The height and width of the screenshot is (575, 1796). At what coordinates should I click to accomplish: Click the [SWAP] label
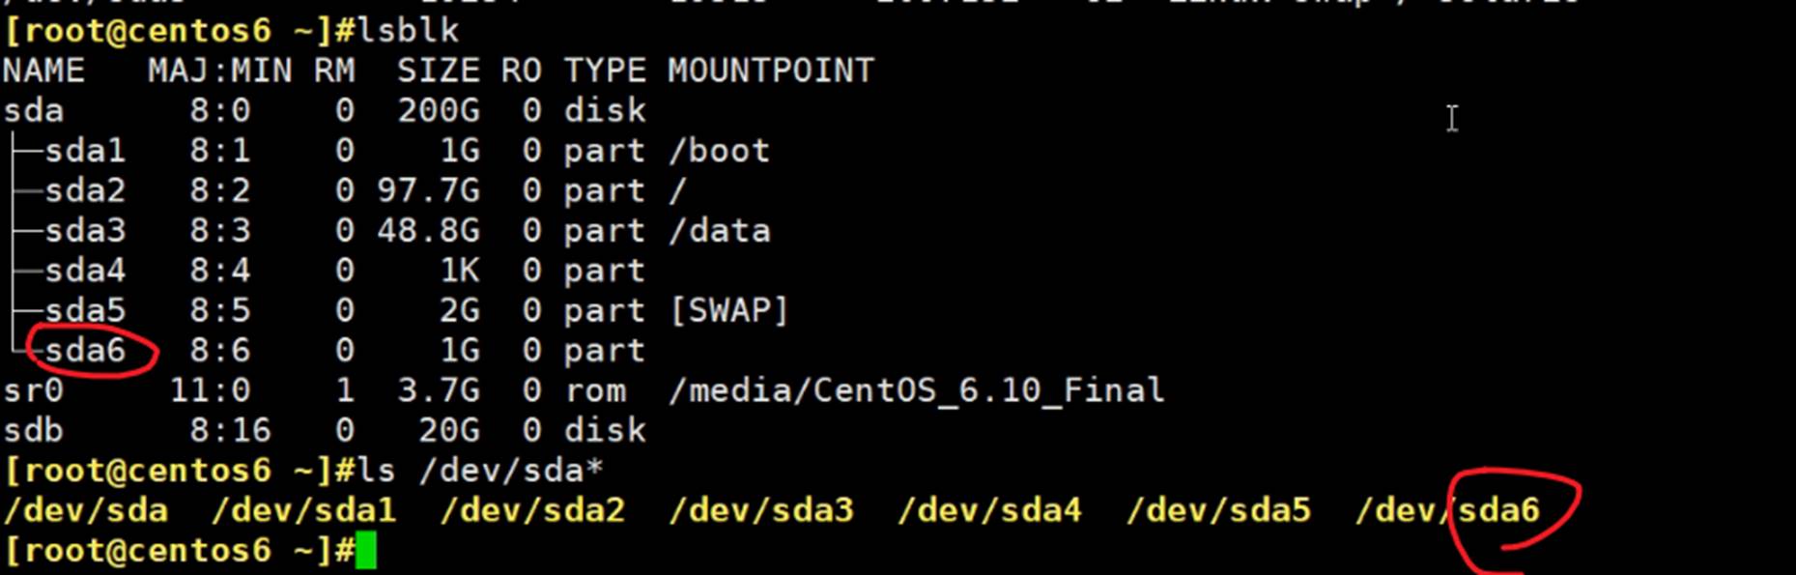(729, 310)
